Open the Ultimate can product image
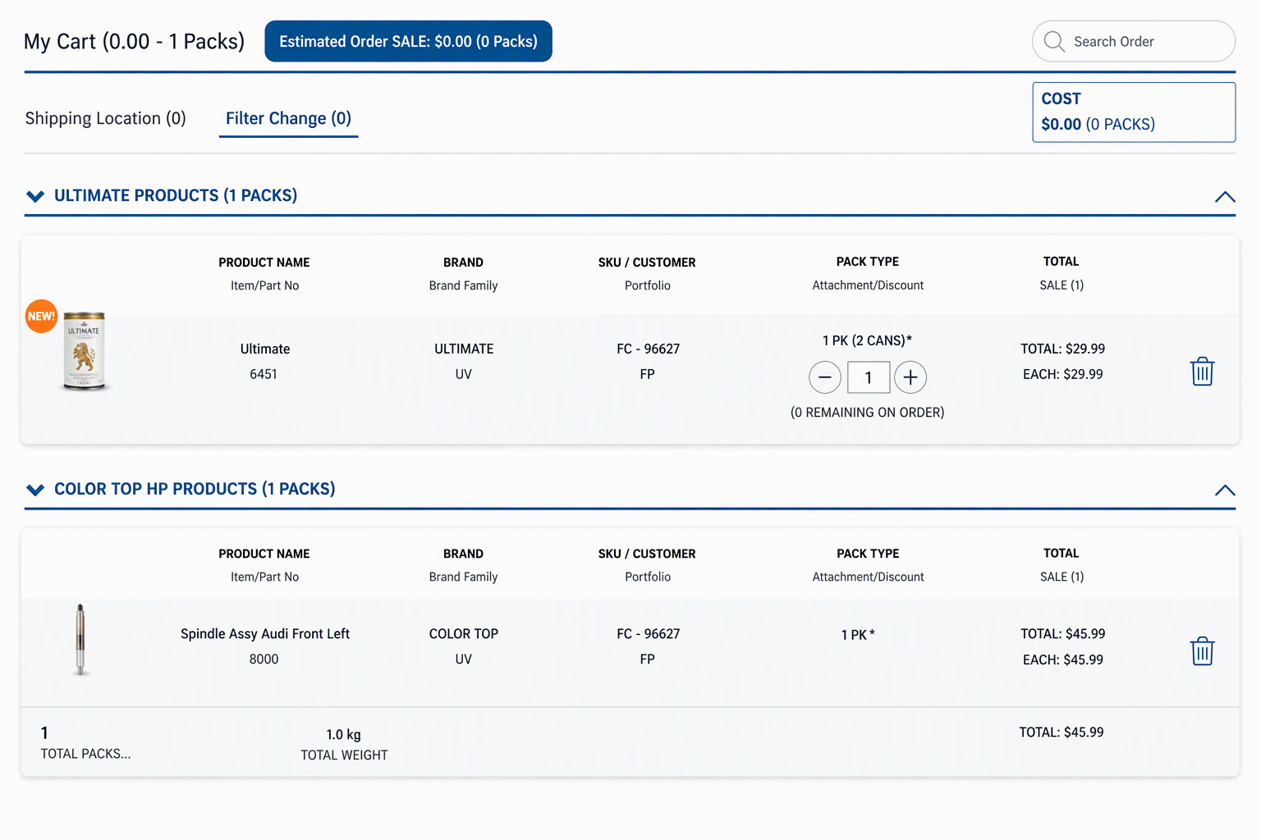 (x=84, y=350)
